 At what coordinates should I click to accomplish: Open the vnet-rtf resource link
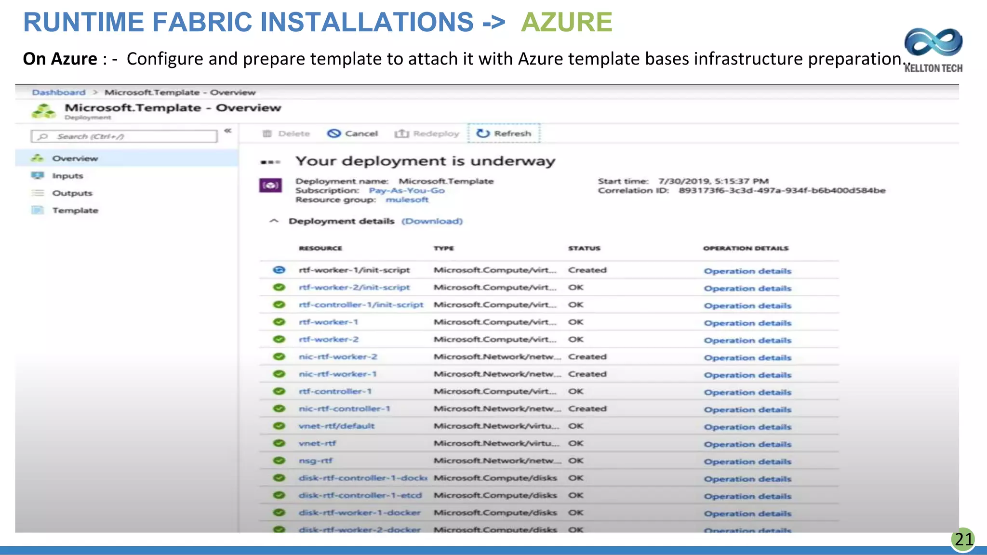[317, 443]
